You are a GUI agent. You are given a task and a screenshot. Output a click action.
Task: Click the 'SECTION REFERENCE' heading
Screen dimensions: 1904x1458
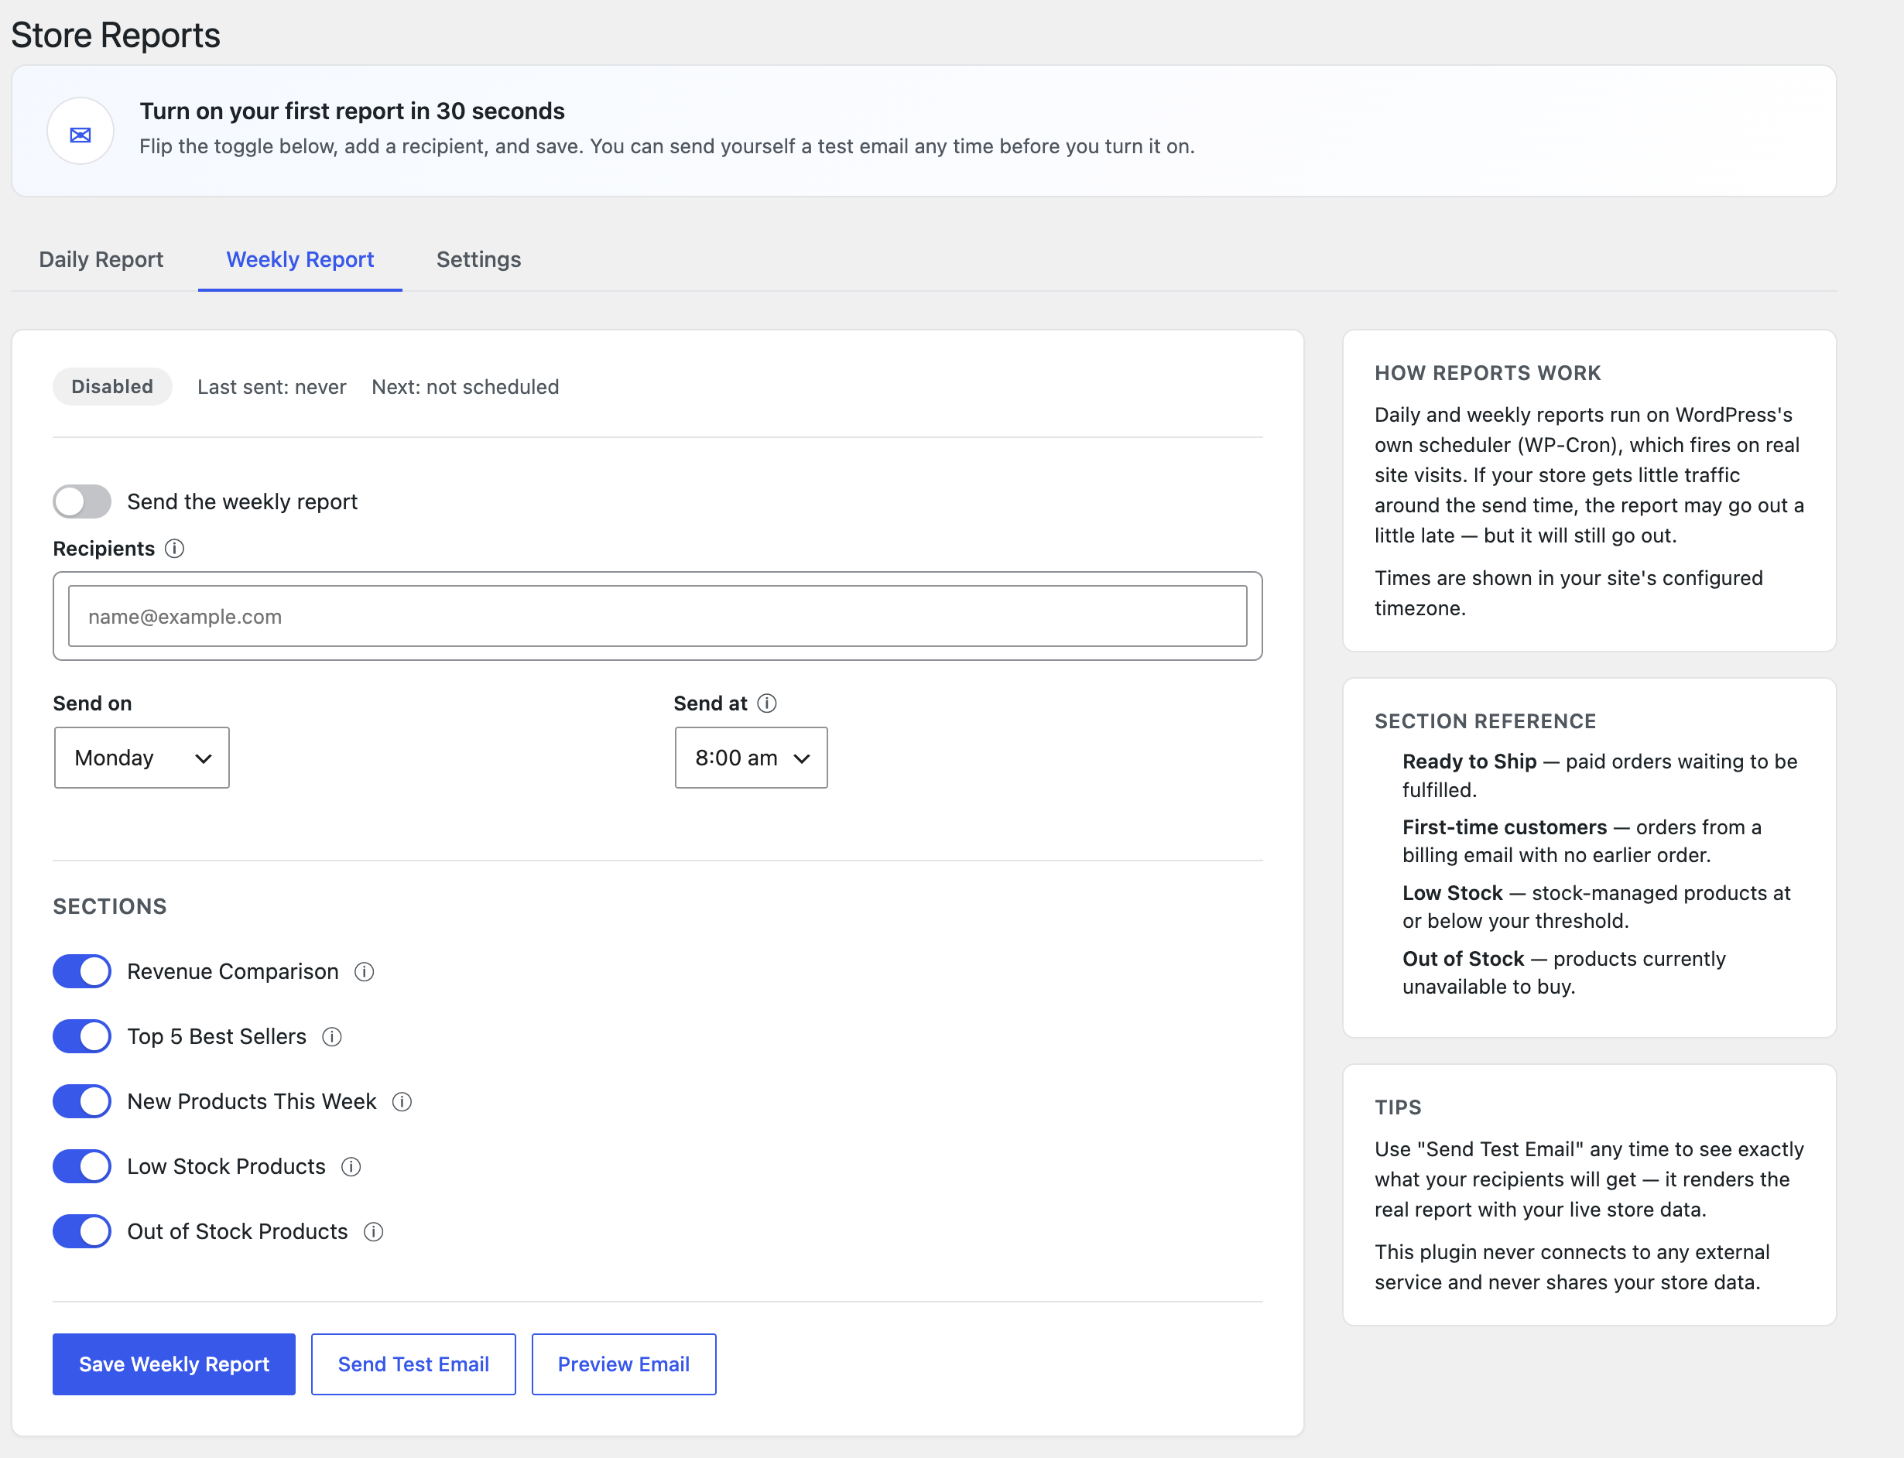[1486, 721]
